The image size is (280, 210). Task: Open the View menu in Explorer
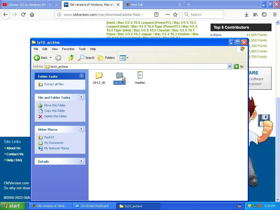[x=55, y=49]
